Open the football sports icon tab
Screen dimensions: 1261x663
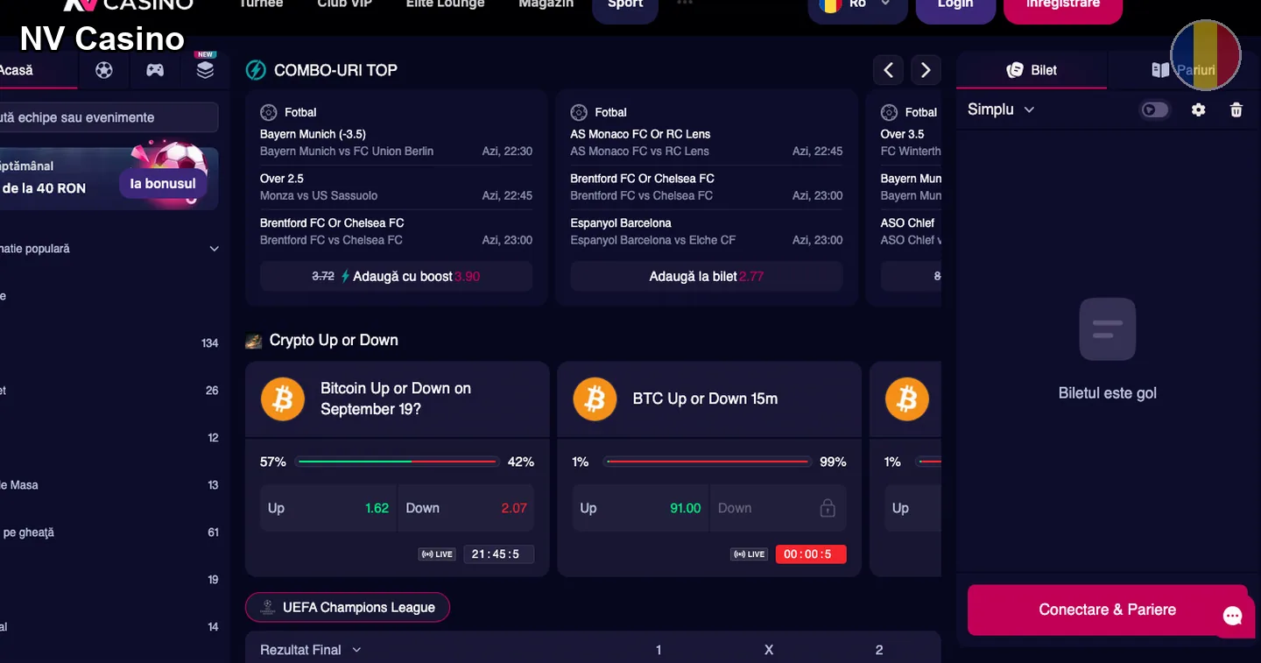[x=104, y=70]
